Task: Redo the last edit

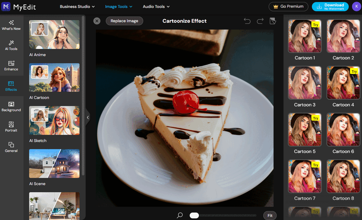Action: (260, 21)
